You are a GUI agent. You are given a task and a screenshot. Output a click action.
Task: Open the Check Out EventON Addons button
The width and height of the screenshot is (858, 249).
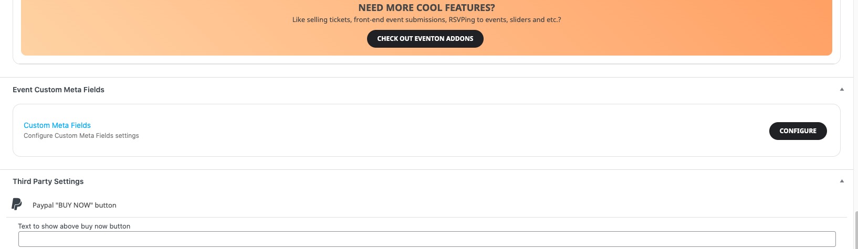click(x=425, y=39)
